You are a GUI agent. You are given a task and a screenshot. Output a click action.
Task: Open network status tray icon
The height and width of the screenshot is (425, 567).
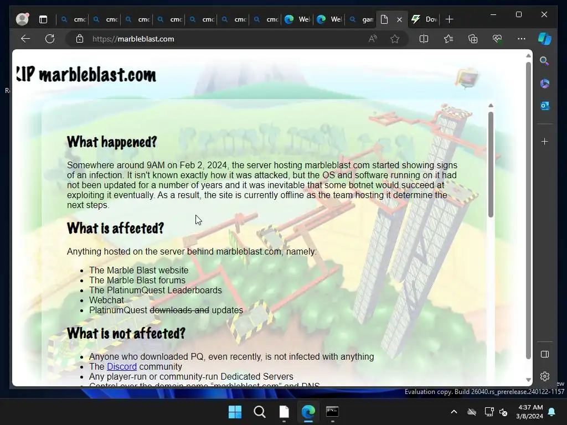click(x=489, y=412)
